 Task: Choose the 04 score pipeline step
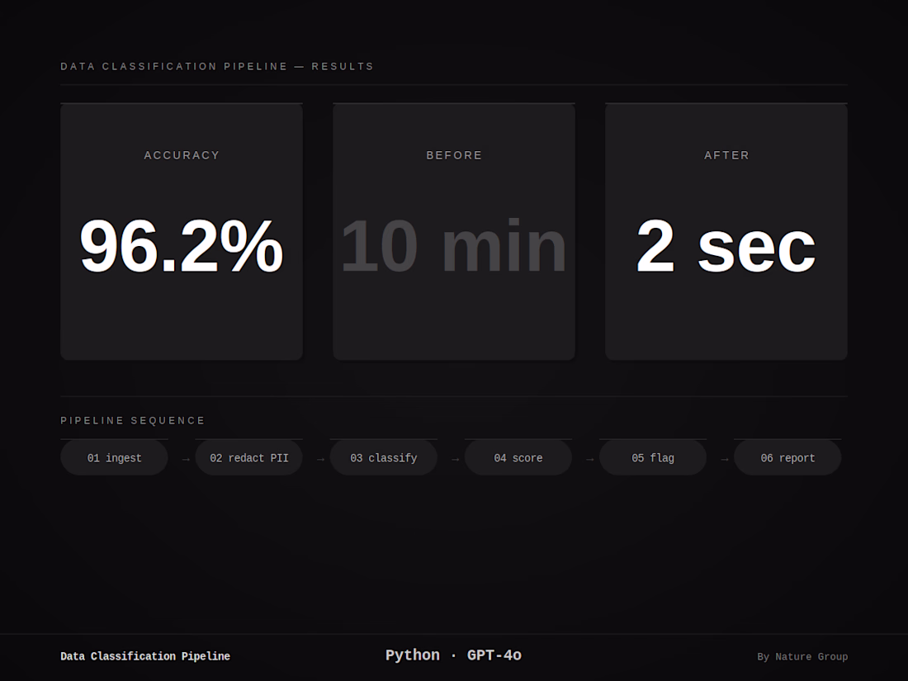click(518, 458)
